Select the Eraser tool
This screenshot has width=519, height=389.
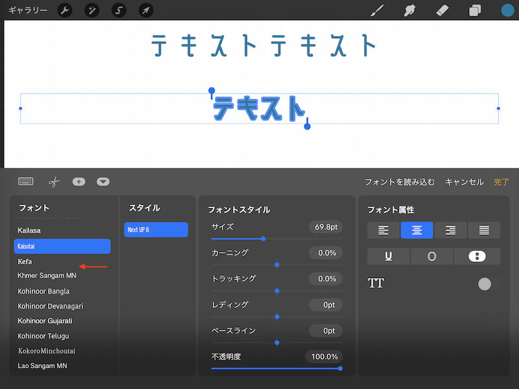[x=442, y=10]
